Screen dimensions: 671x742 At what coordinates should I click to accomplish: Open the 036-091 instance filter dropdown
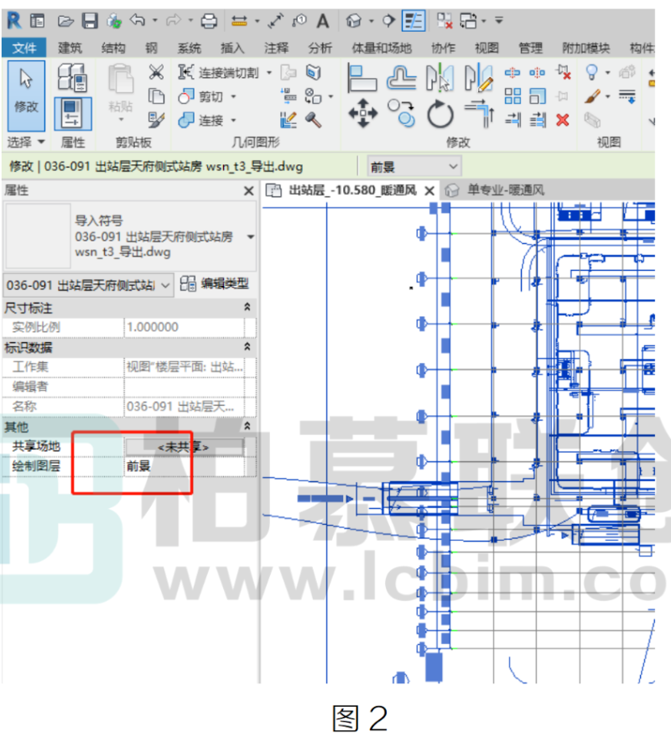[88, 285]
